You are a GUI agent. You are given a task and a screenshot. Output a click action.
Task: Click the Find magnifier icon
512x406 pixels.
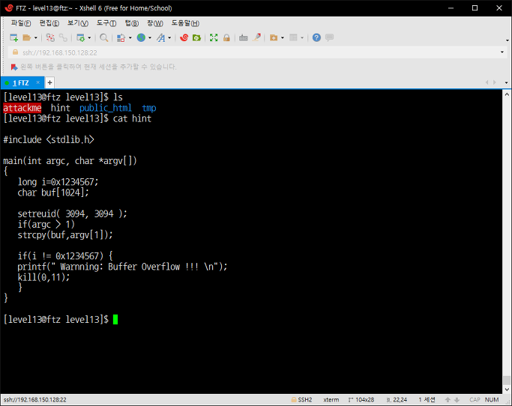coord(104,38)
